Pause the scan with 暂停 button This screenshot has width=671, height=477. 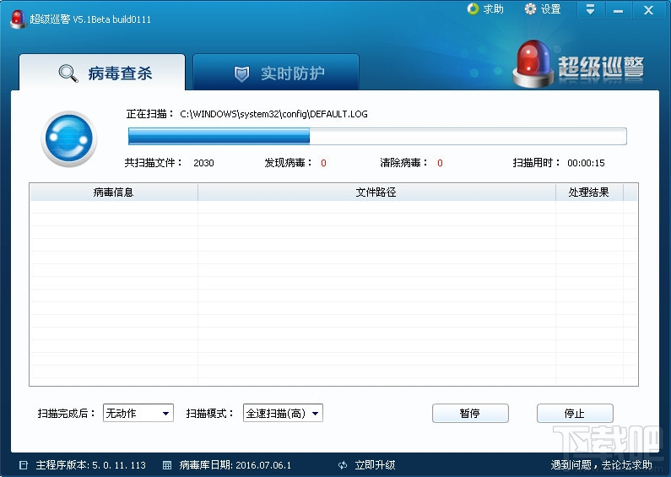pyautogui.click(x=470, y=413)
